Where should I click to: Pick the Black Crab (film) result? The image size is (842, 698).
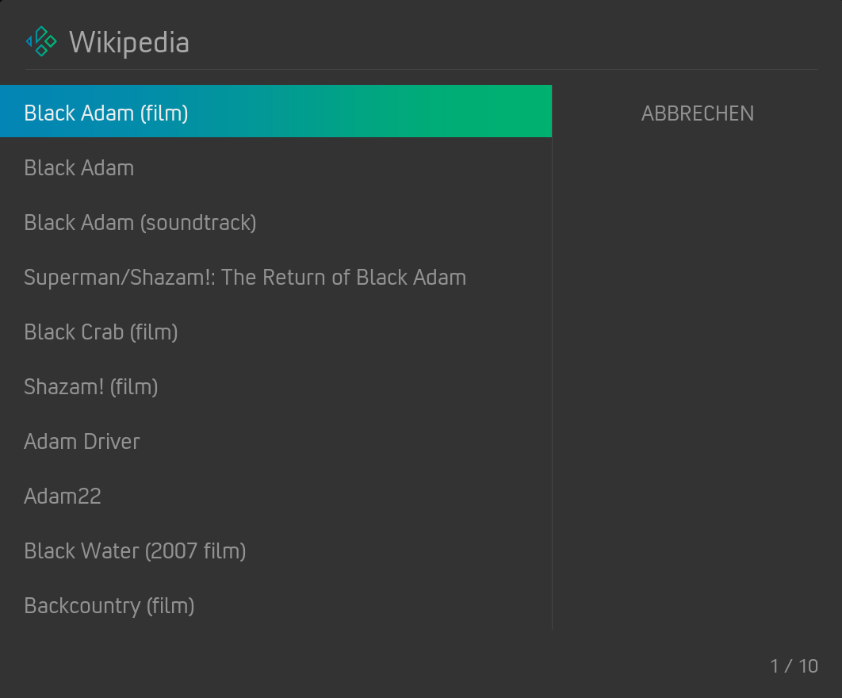tap(275, 332)
